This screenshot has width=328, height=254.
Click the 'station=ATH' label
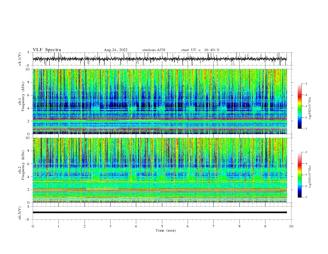coord(154,50)
